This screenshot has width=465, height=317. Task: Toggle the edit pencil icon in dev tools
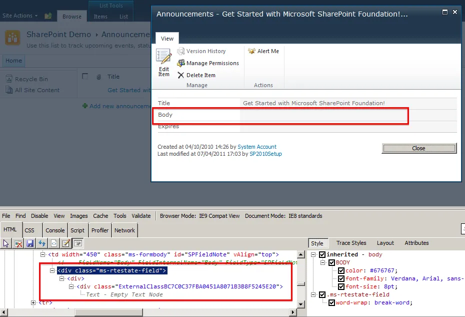[x=66, y=243]
